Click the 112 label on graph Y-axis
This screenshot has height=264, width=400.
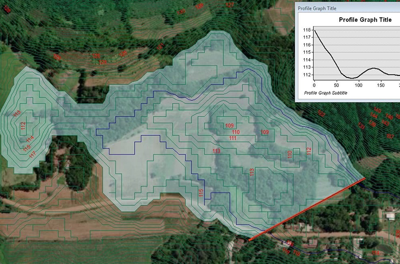[306, 74]
